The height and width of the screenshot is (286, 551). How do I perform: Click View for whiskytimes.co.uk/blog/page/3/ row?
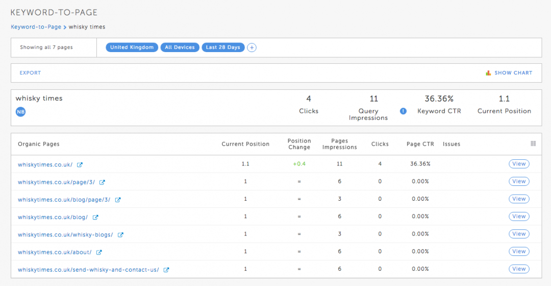point(519,199)
